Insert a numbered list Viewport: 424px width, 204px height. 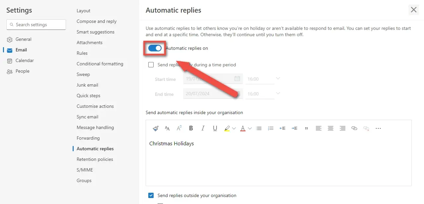pos(270,128)
